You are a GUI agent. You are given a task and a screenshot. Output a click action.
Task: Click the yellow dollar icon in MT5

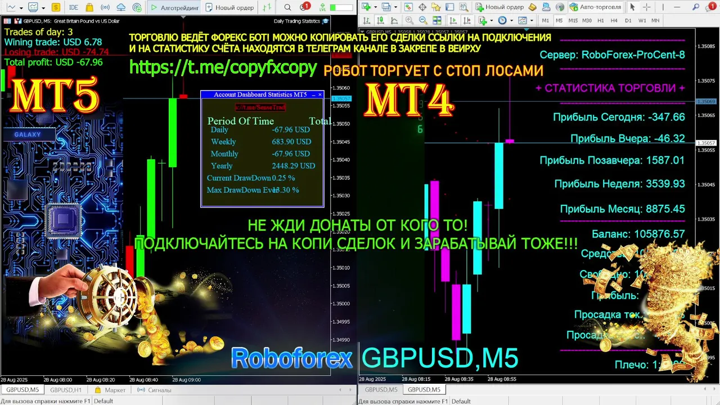coord(56,7)
